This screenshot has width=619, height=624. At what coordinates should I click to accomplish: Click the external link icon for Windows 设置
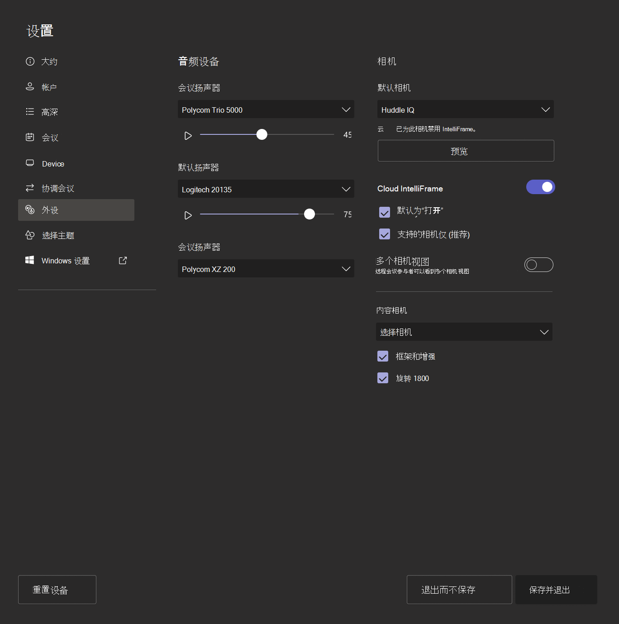tap(123, 260)
